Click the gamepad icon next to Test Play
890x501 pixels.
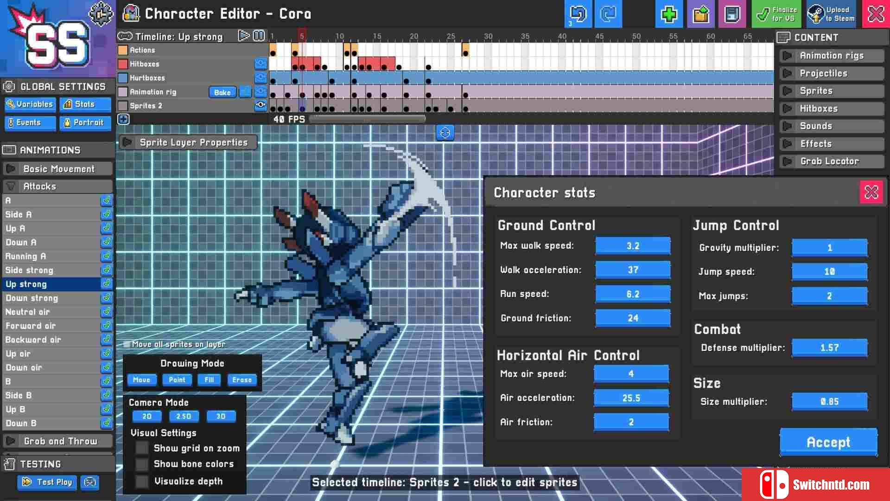pos(90,482)
